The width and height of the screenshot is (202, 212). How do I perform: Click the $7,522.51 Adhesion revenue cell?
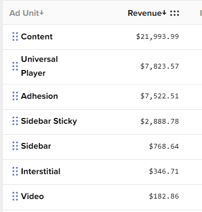[160, 96]
